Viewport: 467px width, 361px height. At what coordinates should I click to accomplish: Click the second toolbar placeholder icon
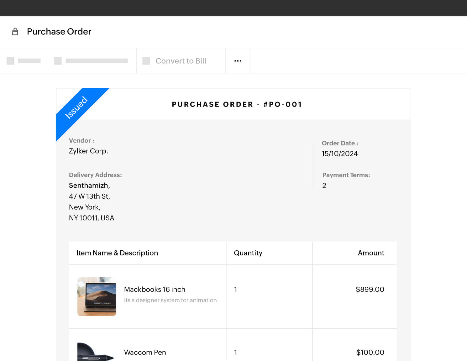point(58,61)
